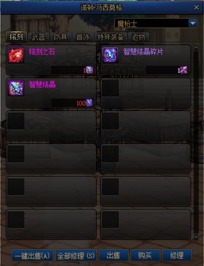Select the red 铭刻之石 item icon
Image resolution: width=204 pixels, height=266 pixels.
(16, 55)
